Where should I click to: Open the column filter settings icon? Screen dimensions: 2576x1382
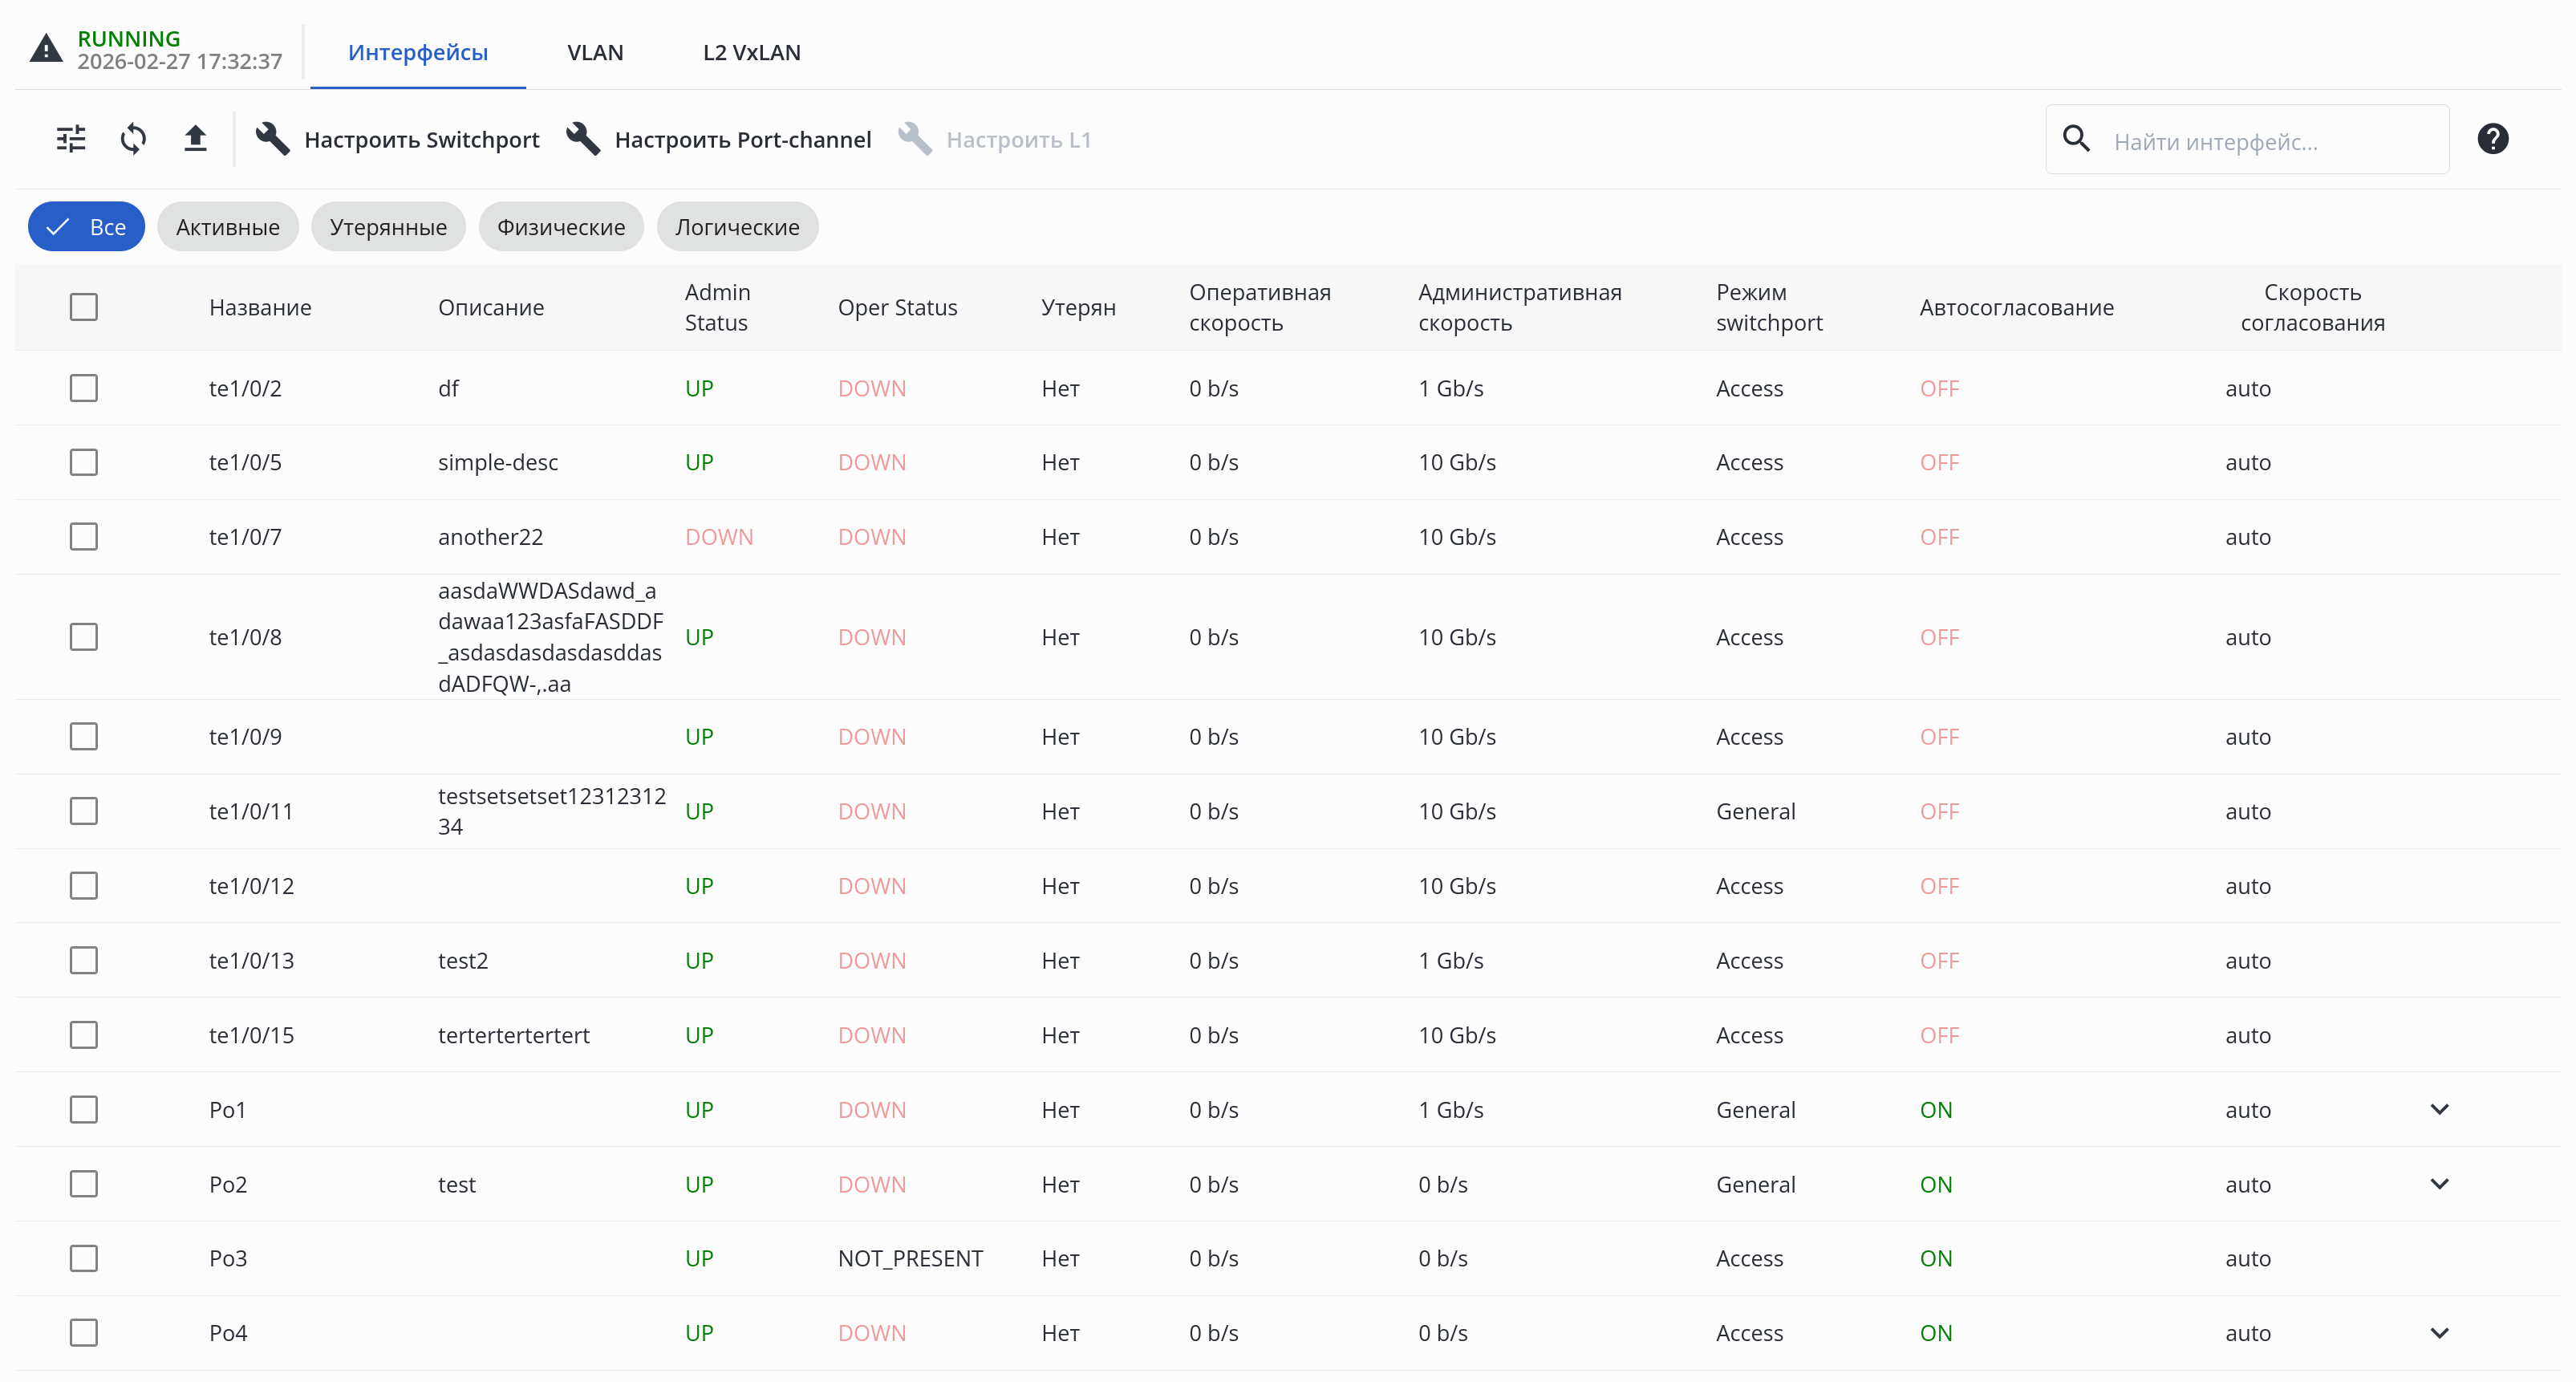[x=71, y=139]
